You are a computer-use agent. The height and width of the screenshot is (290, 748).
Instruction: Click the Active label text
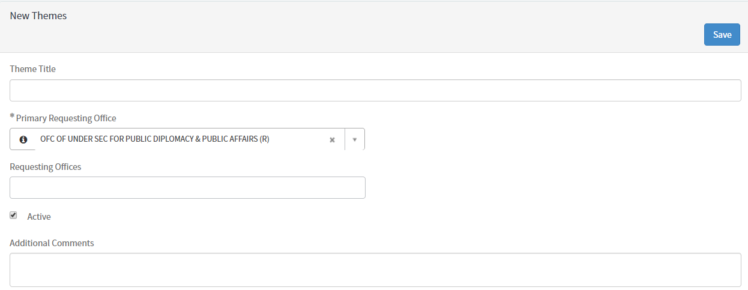tap(39, 217)
